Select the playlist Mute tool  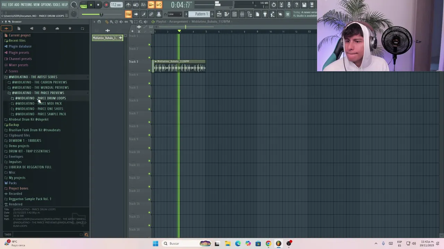click(121, 22)
